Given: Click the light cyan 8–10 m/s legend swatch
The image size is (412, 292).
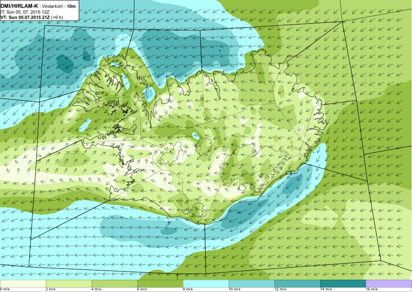Looking at the screenshot, I should coord(206,284).
